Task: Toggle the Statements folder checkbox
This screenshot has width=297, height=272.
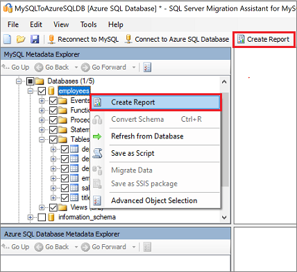Action: tap(53, 129)
